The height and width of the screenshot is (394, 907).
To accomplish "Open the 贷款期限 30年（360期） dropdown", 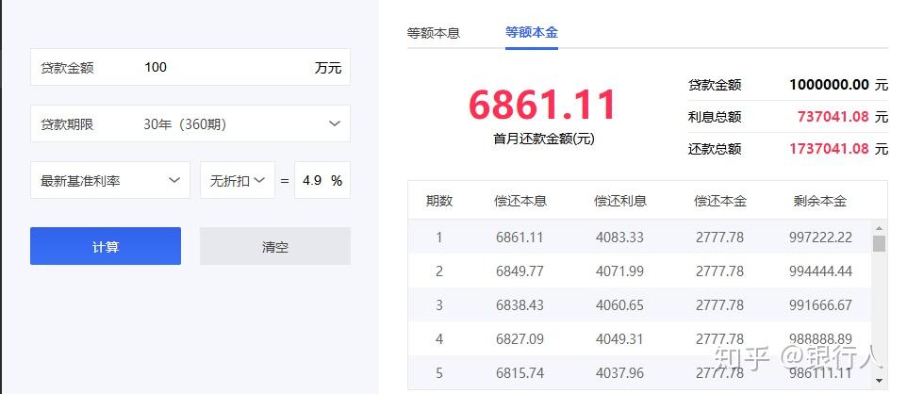I will tap(190, 123).
